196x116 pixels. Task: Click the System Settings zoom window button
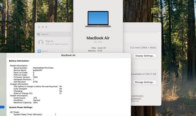tap(46, 27)
